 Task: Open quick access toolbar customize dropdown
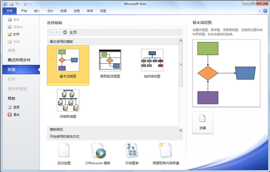[31, 4]
